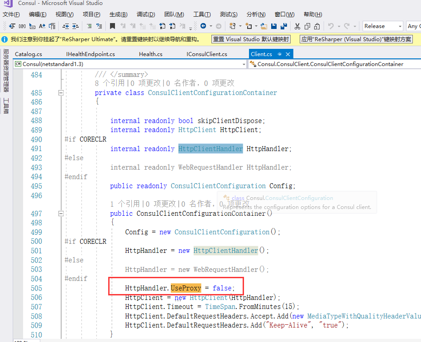Open the 测试(S) menu

click(229, 14)
